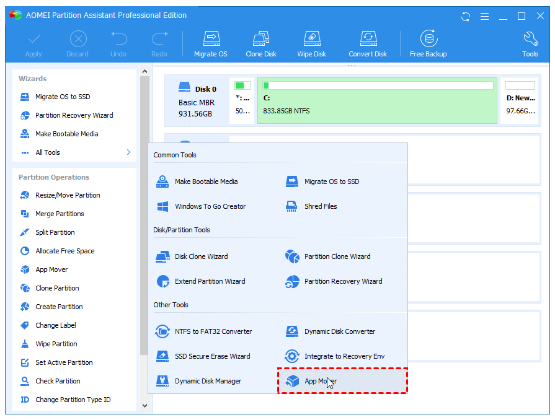Open Windows To Go Creator tool
Image resolution: width=555 pixels, height=420 pixels.
click(201, 206)
